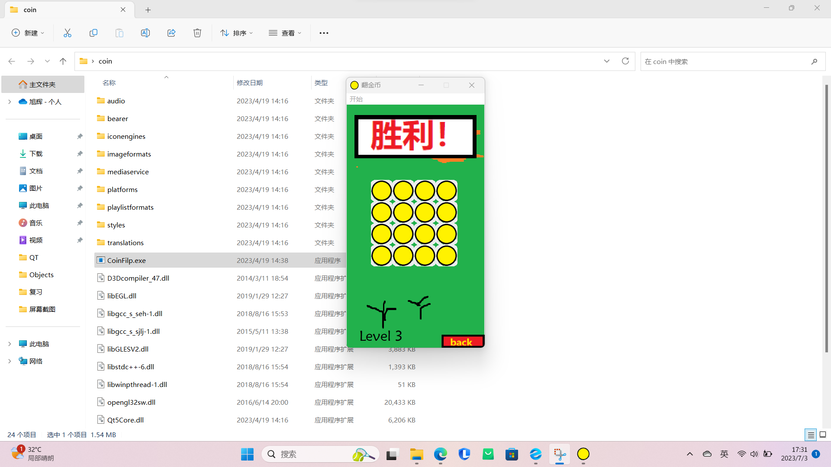Click the 胜利！victory banner
This screenshot has height=467, width=831.
[x=414, y=135]
